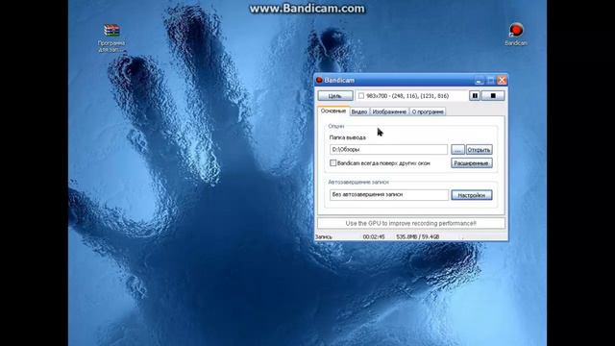The height and width of the screenshot is (346, 615).
Task: Enable Bandicam always on top checkbox
Action: [333, 162]
